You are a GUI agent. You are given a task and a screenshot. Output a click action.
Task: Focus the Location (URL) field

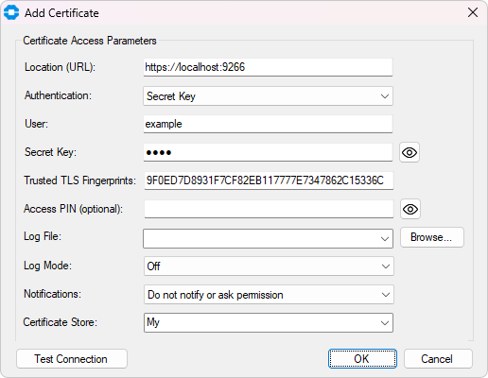point(268,67)
